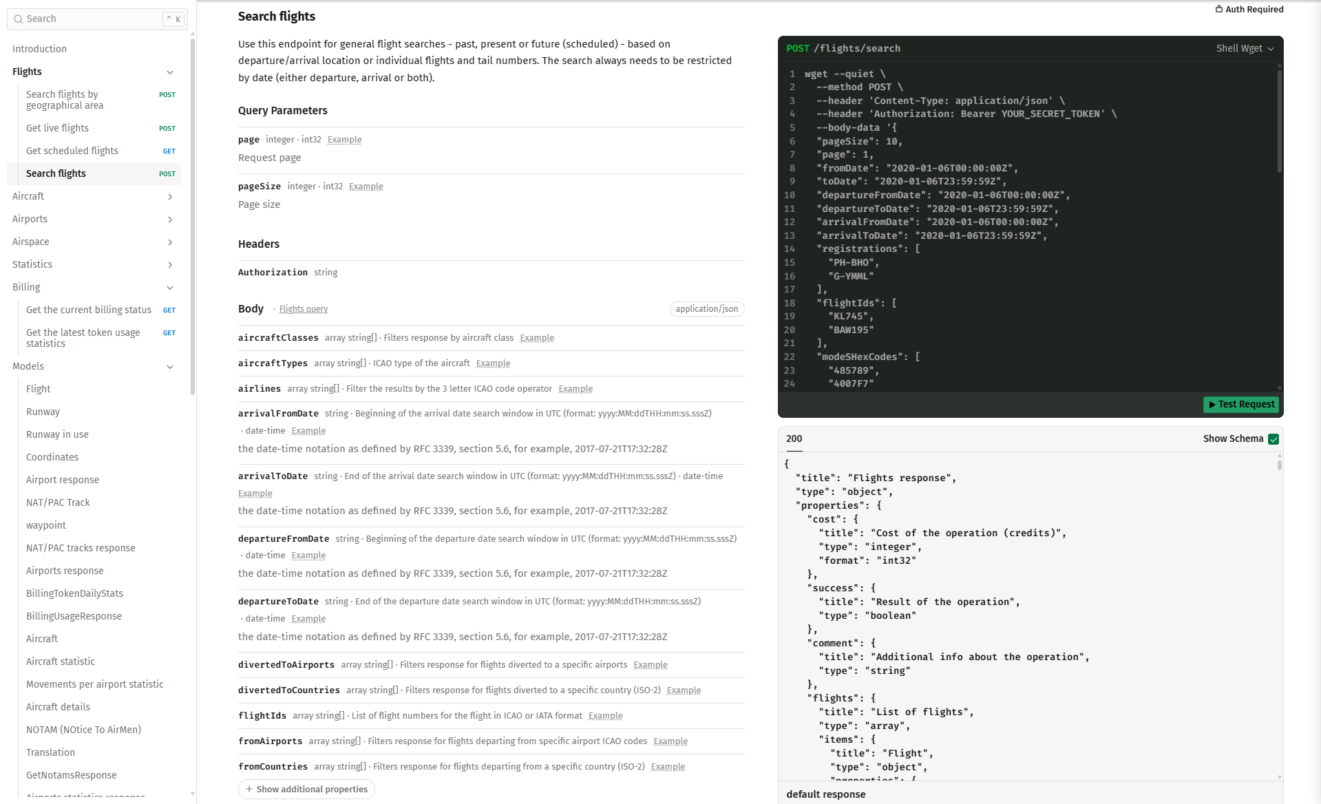Collapse the Flights section chevron

(x=170, y=72)
